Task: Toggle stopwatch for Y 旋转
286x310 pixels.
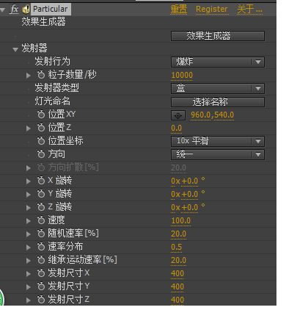Action: coord(41,194)
